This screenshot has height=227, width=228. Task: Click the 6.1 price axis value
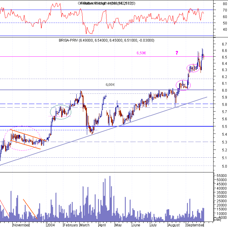[224, 83]
